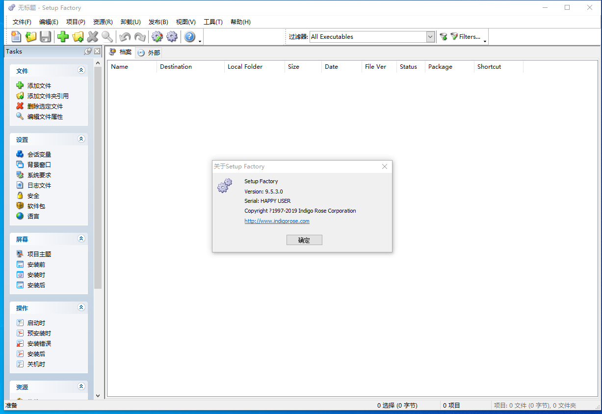Switch to the 外部 tab
This screenshot has width=602, height=414.
click(149, 53)
